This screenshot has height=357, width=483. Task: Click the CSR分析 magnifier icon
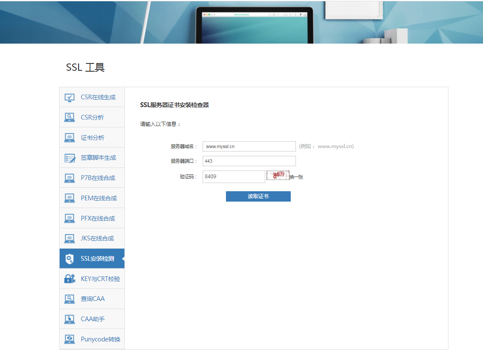click(x=70, y=117)
